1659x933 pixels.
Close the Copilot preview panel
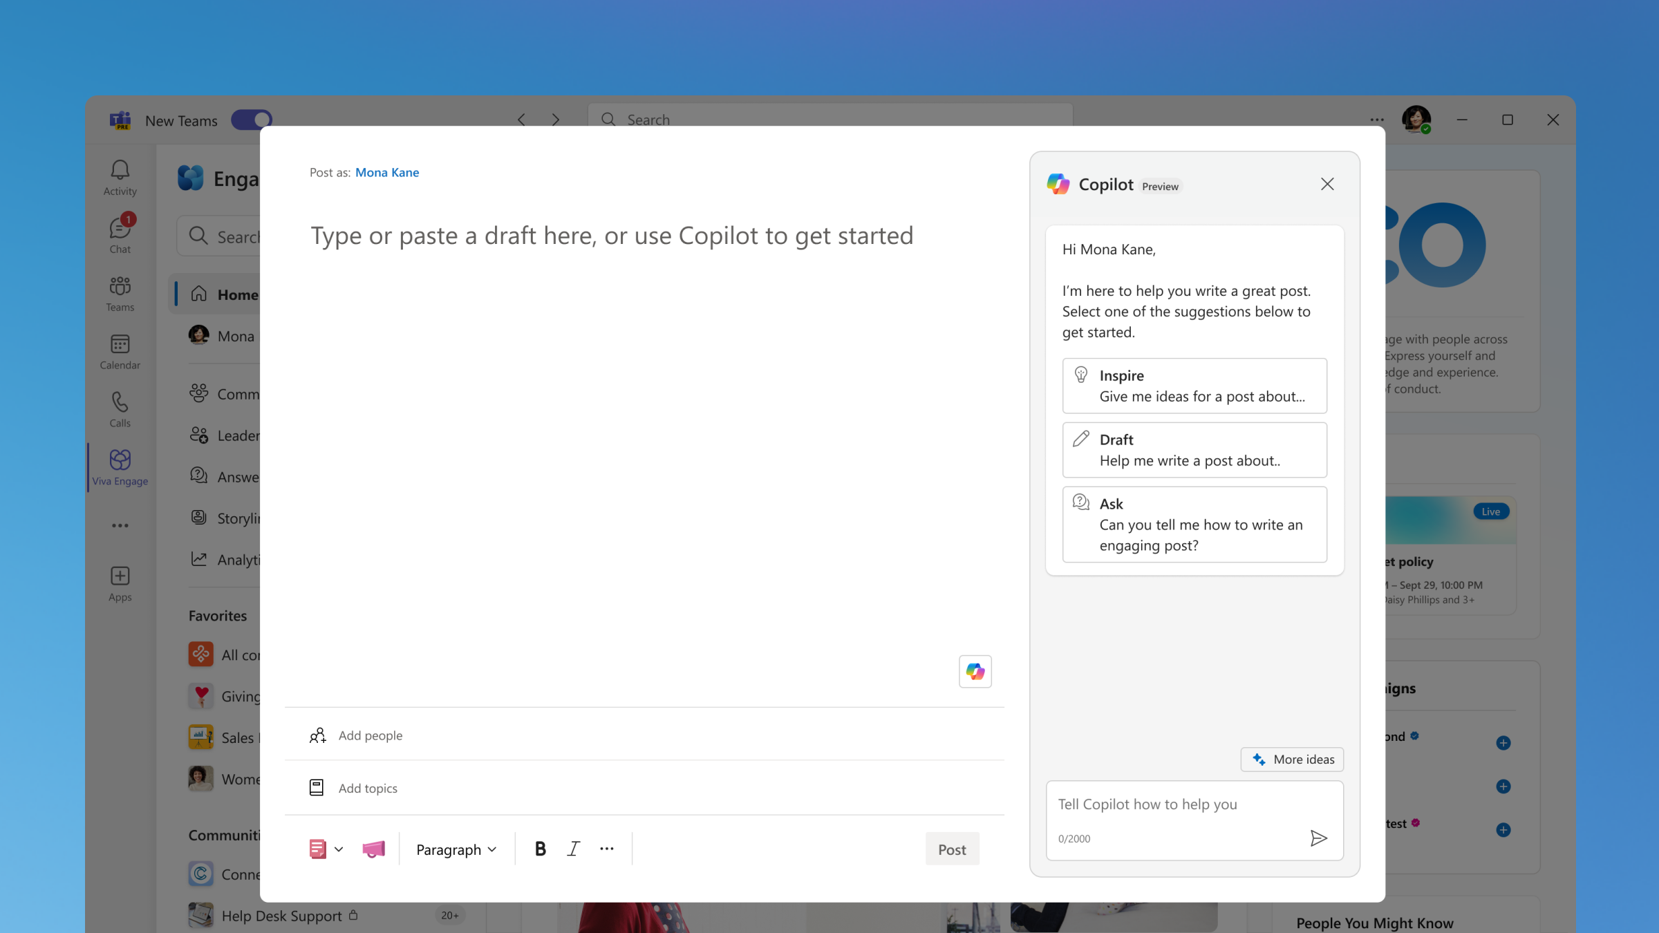coord(1327,183)
